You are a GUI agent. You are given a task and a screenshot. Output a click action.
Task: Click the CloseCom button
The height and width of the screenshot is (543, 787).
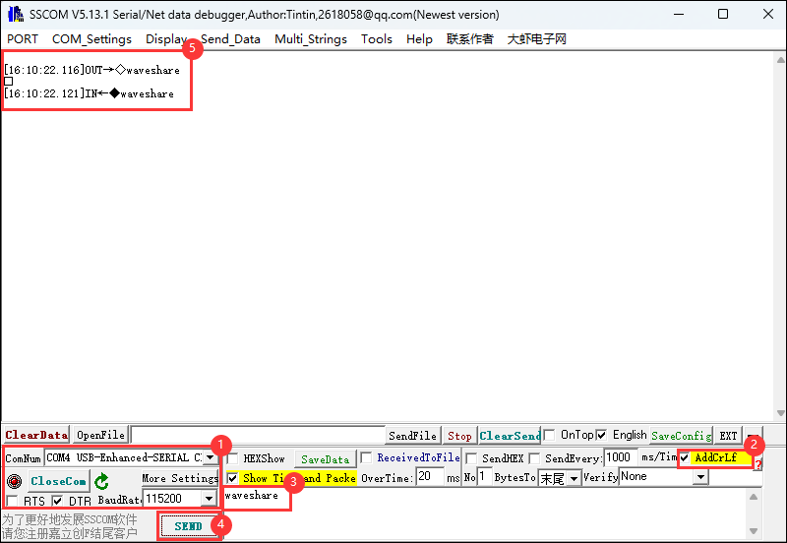(59, 481)
